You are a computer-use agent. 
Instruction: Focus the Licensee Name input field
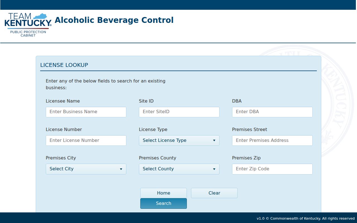(x=86, y=112)
